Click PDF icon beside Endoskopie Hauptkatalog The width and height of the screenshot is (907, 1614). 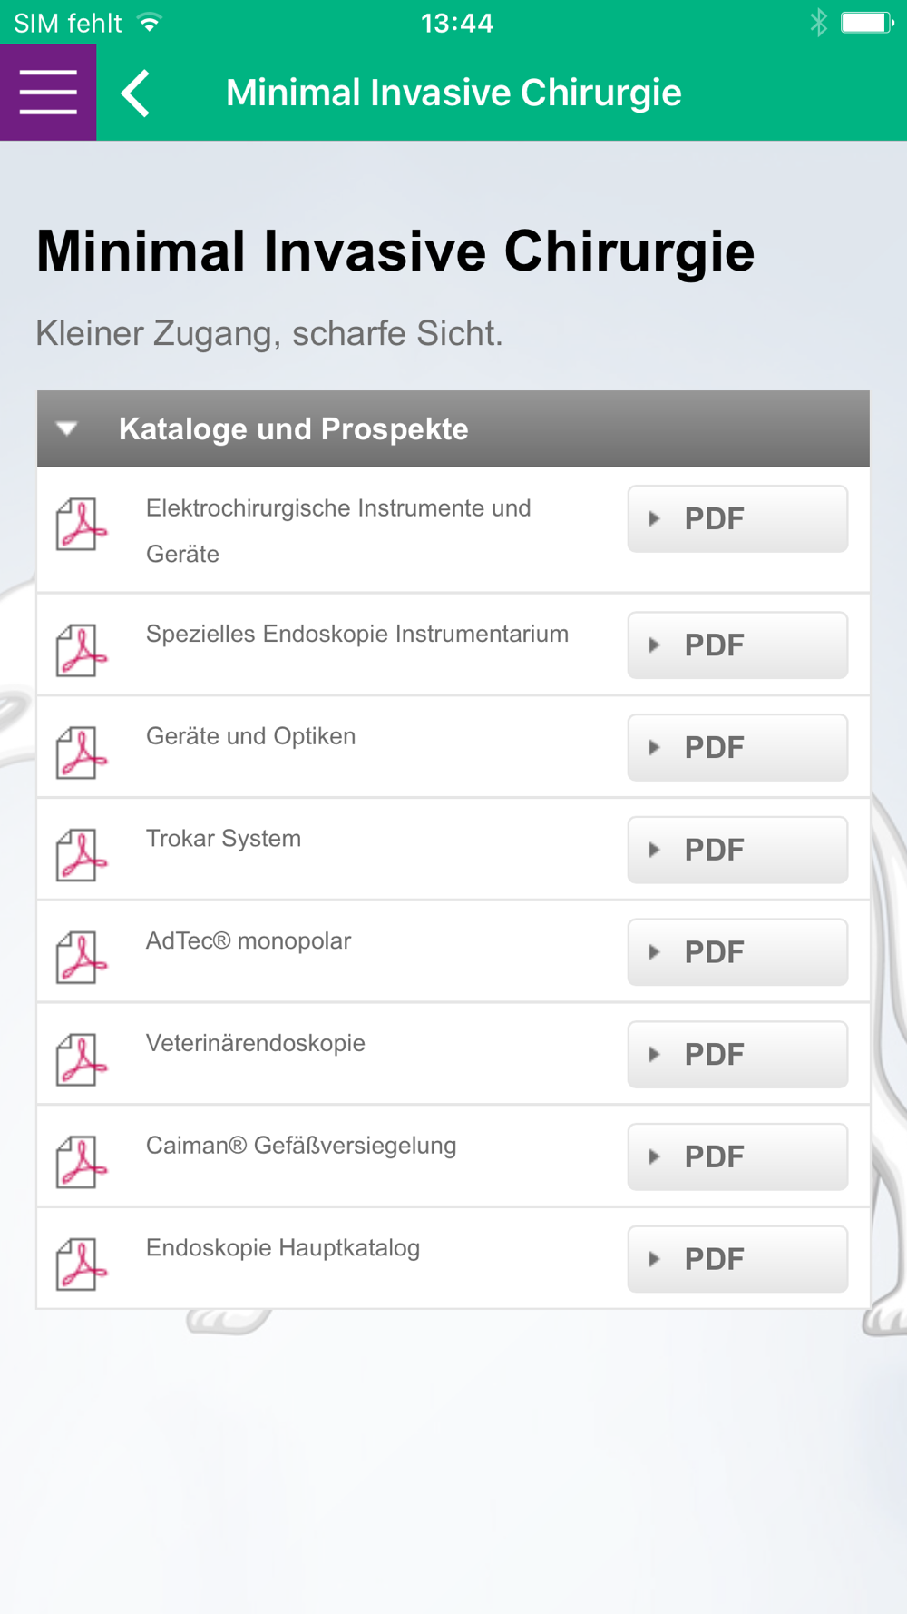tap(81, 1265)
